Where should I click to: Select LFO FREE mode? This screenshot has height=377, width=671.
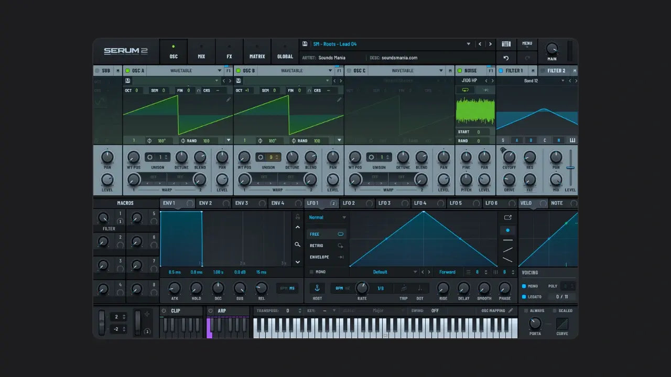click(x=327, y=234)
